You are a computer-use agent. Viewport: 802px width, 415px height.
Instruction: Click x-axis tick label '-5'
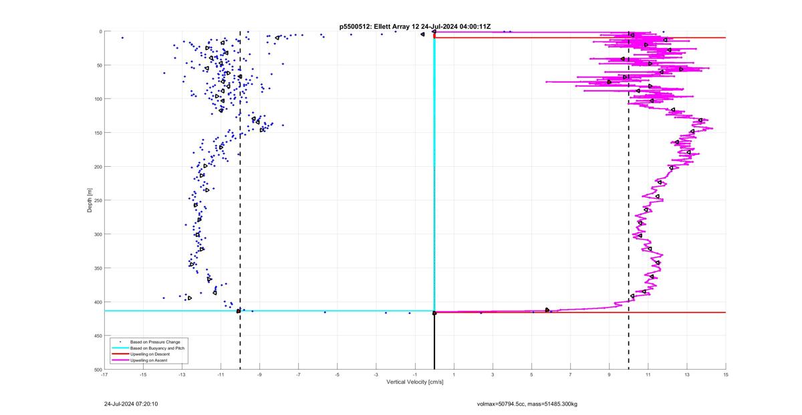337,375
